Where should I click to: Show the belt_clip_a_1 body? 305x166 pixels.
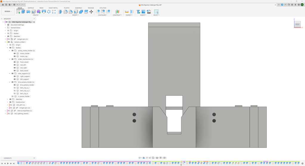point(15,88)
